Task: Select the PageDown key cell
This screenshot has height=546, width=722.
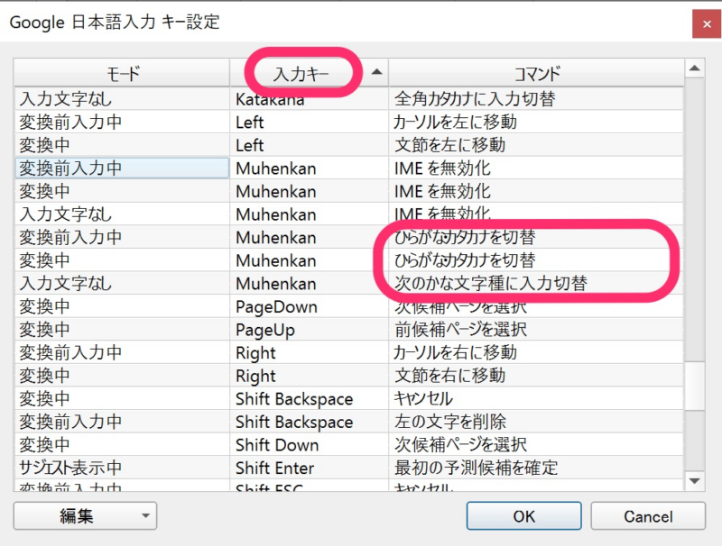Action: (x=309, y=306)
